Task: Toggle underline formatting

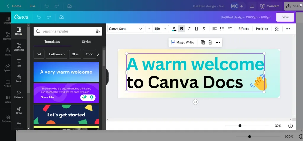Action: tap(196, 29)
